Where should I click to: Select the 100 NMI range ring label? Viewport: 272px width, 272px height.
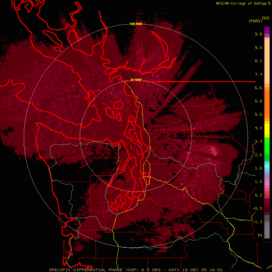[136, 24]
